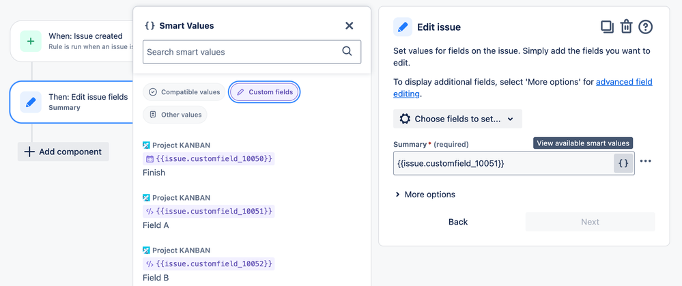
Task: Click the green plus trigger icon
Action: coord(31,41)
